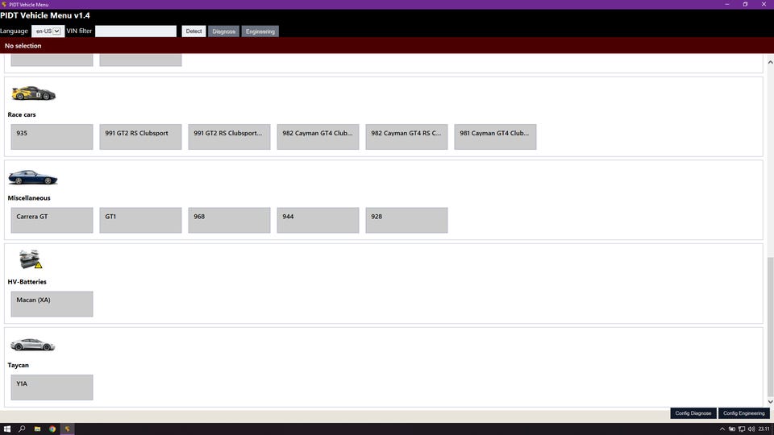Click the HV-Batteries heading
The height and width of the screenshot is (435, 774).
coord(27,282)
